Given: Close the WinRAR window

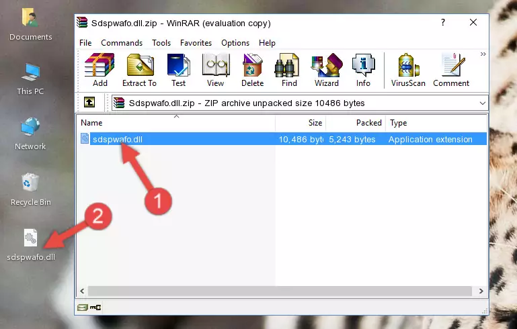Looking at the screenshot, I should [473, 22].
